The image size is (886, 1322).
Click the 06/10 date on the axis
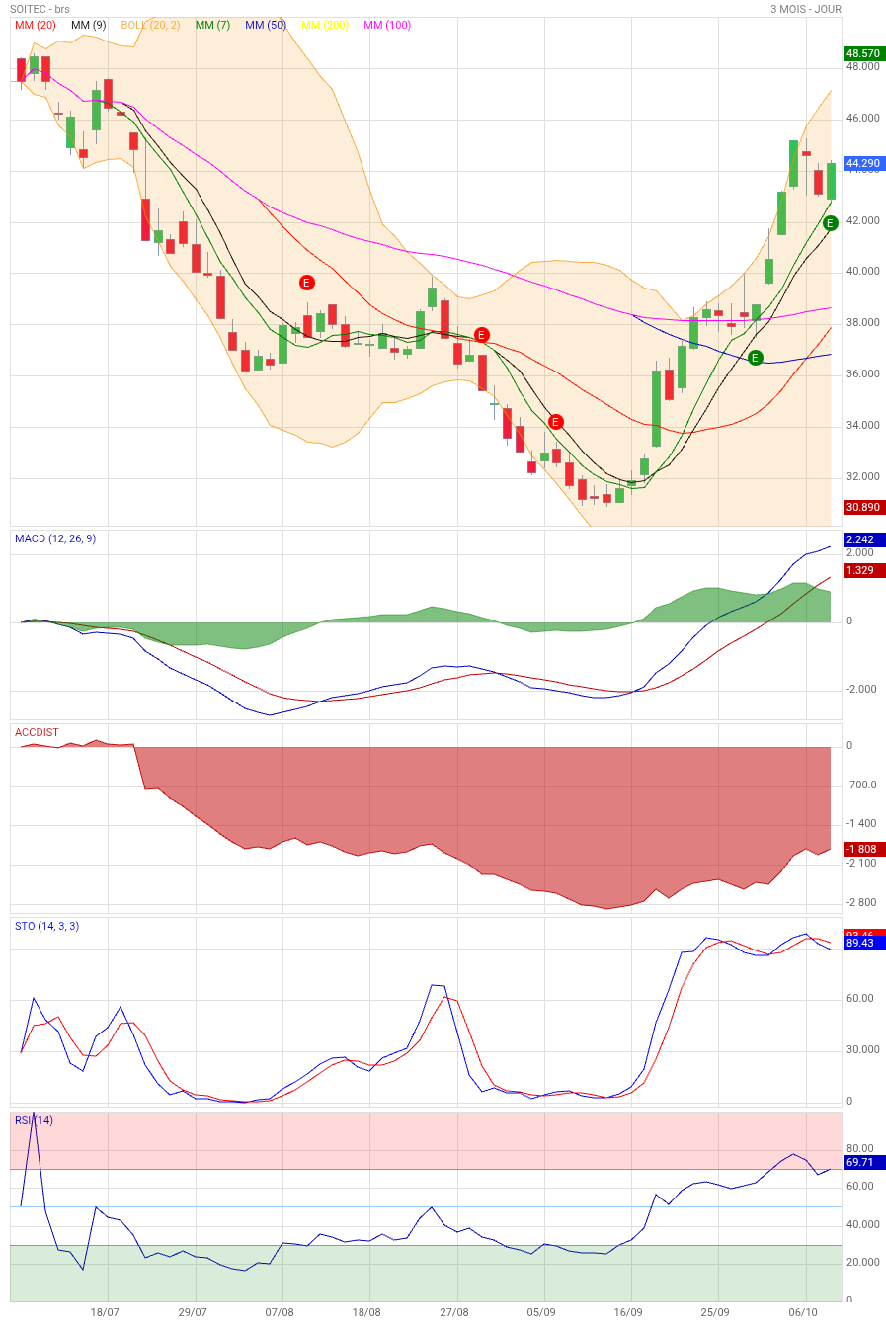pyautogui.click(x=804, y=1313)
